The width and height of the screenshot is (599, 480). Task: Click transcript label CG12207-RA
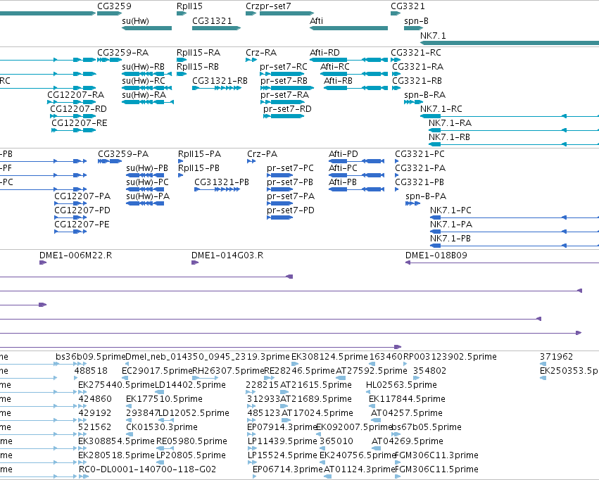point(75,95)
